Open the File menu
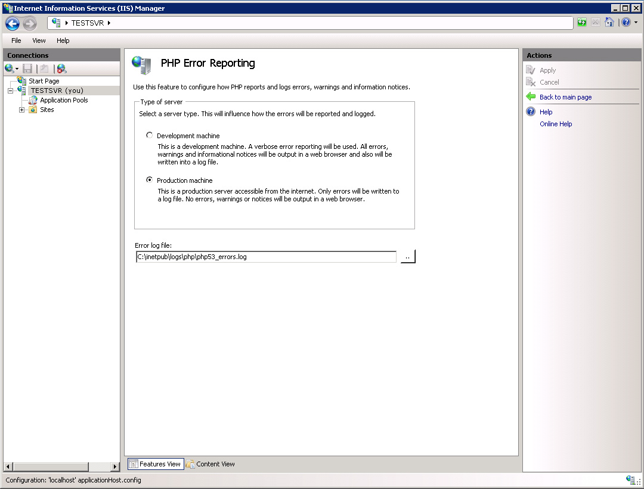The width and height of the screenshot is (644, 489). coord(16,41)
